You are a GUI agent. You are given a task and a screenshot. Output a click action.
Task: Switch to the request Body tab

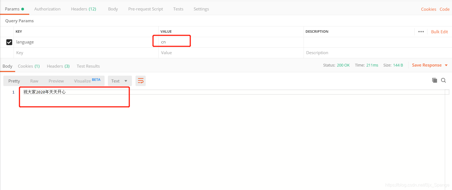(x=113, y=9)
